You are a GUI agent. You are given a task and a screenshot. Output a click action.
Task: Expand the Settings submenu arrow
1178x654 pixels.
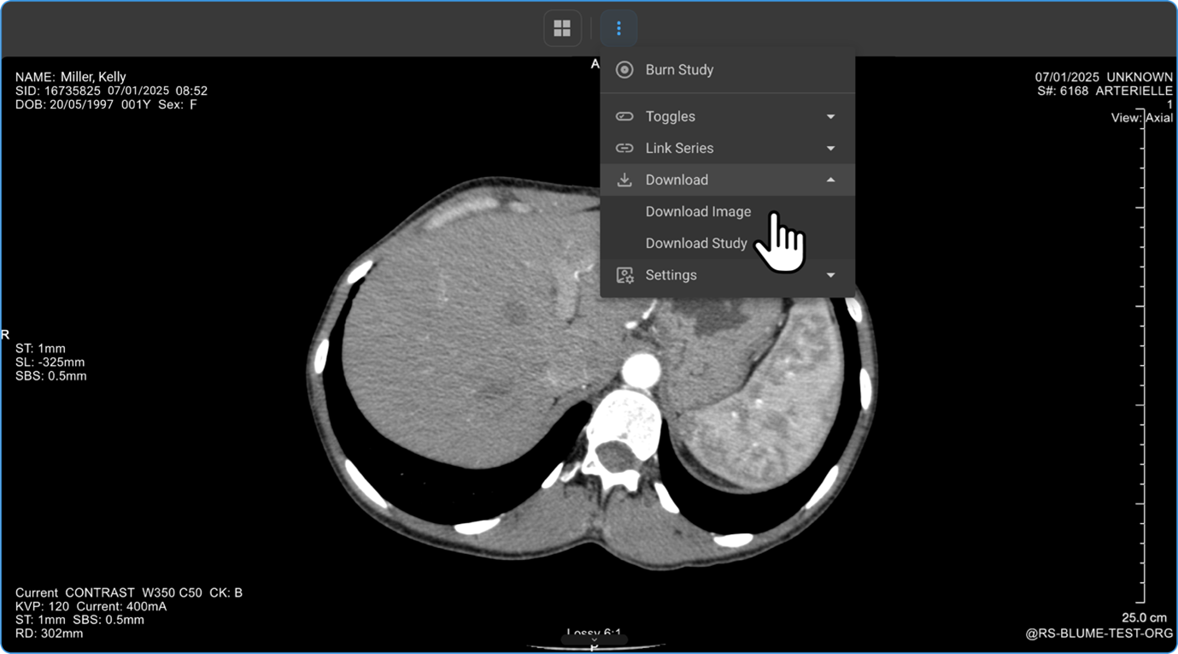point(830,275)
